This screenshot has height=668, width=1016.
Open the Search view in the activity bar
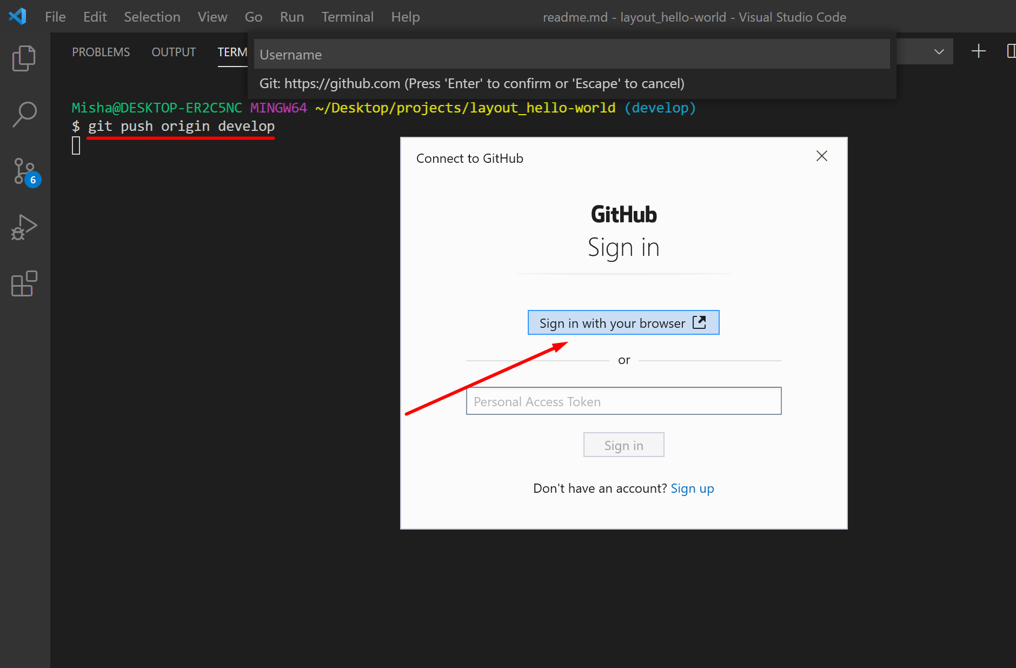pos(24,115)
